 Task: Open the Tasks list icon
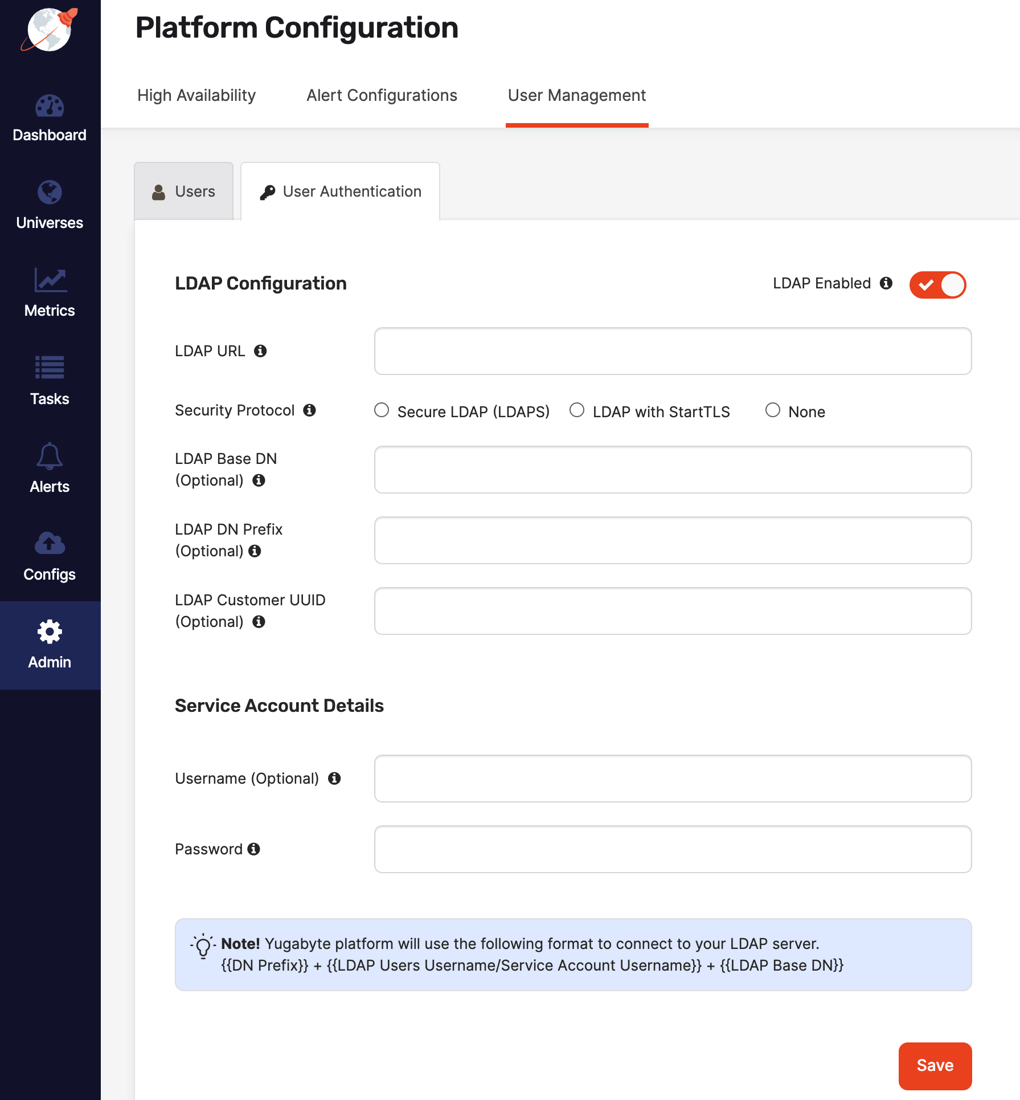tap(50, 368)
